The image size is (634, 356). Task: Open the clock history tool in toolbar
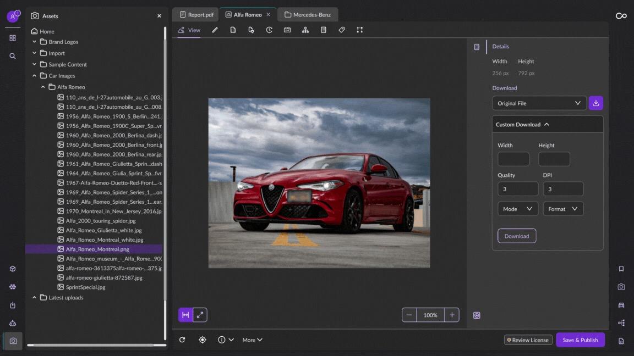(x=269, y=30)
